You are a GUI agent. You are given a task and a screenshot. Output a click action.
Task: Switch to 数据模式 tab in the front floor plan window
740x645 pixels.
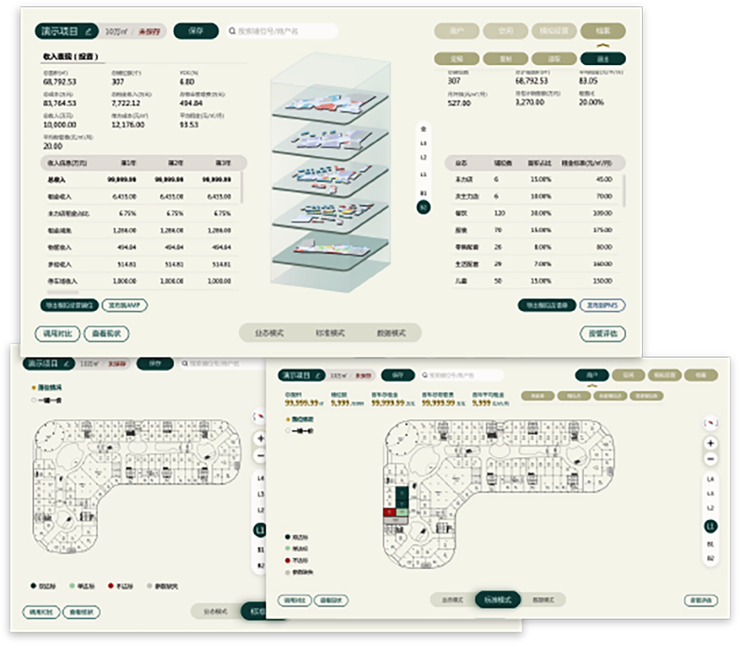pyautogui.click(x=542, y=600)
